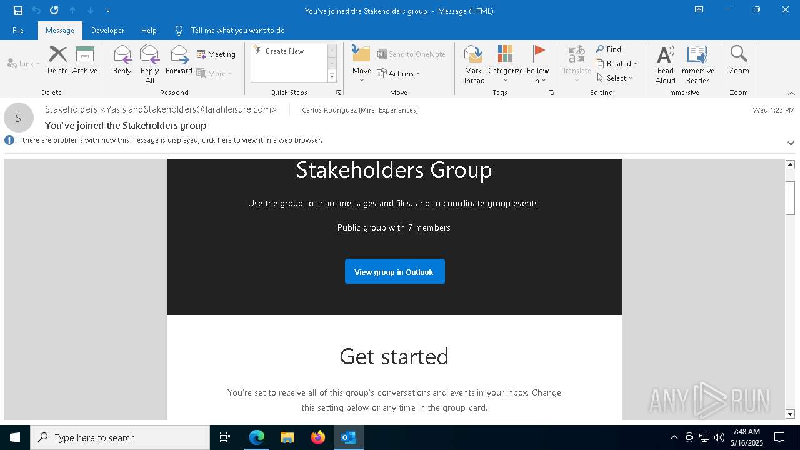Screen dimensions: 800x450
Task: Open Tags dialog launcher
Action: coord(551,92)
